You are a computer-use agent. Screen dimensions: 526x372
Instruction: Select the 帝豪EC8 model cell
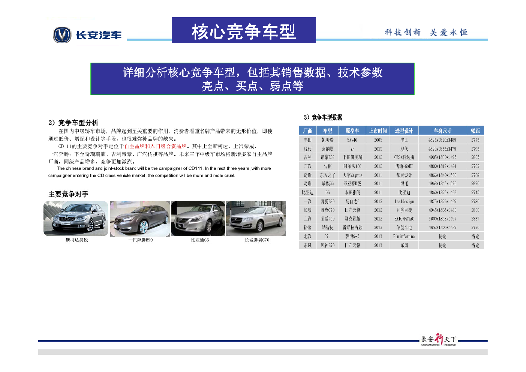pos(327,157)
